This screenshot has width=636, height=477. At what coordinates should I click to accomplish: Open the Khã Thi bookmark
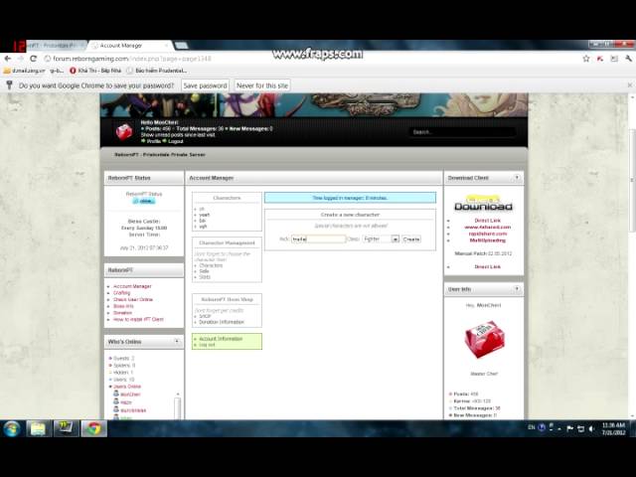[95, 71]
